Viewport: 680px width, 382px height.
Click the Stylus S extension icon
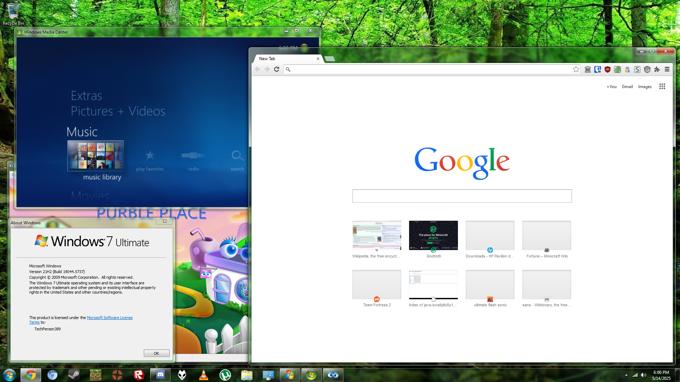(x=637, y=69)
